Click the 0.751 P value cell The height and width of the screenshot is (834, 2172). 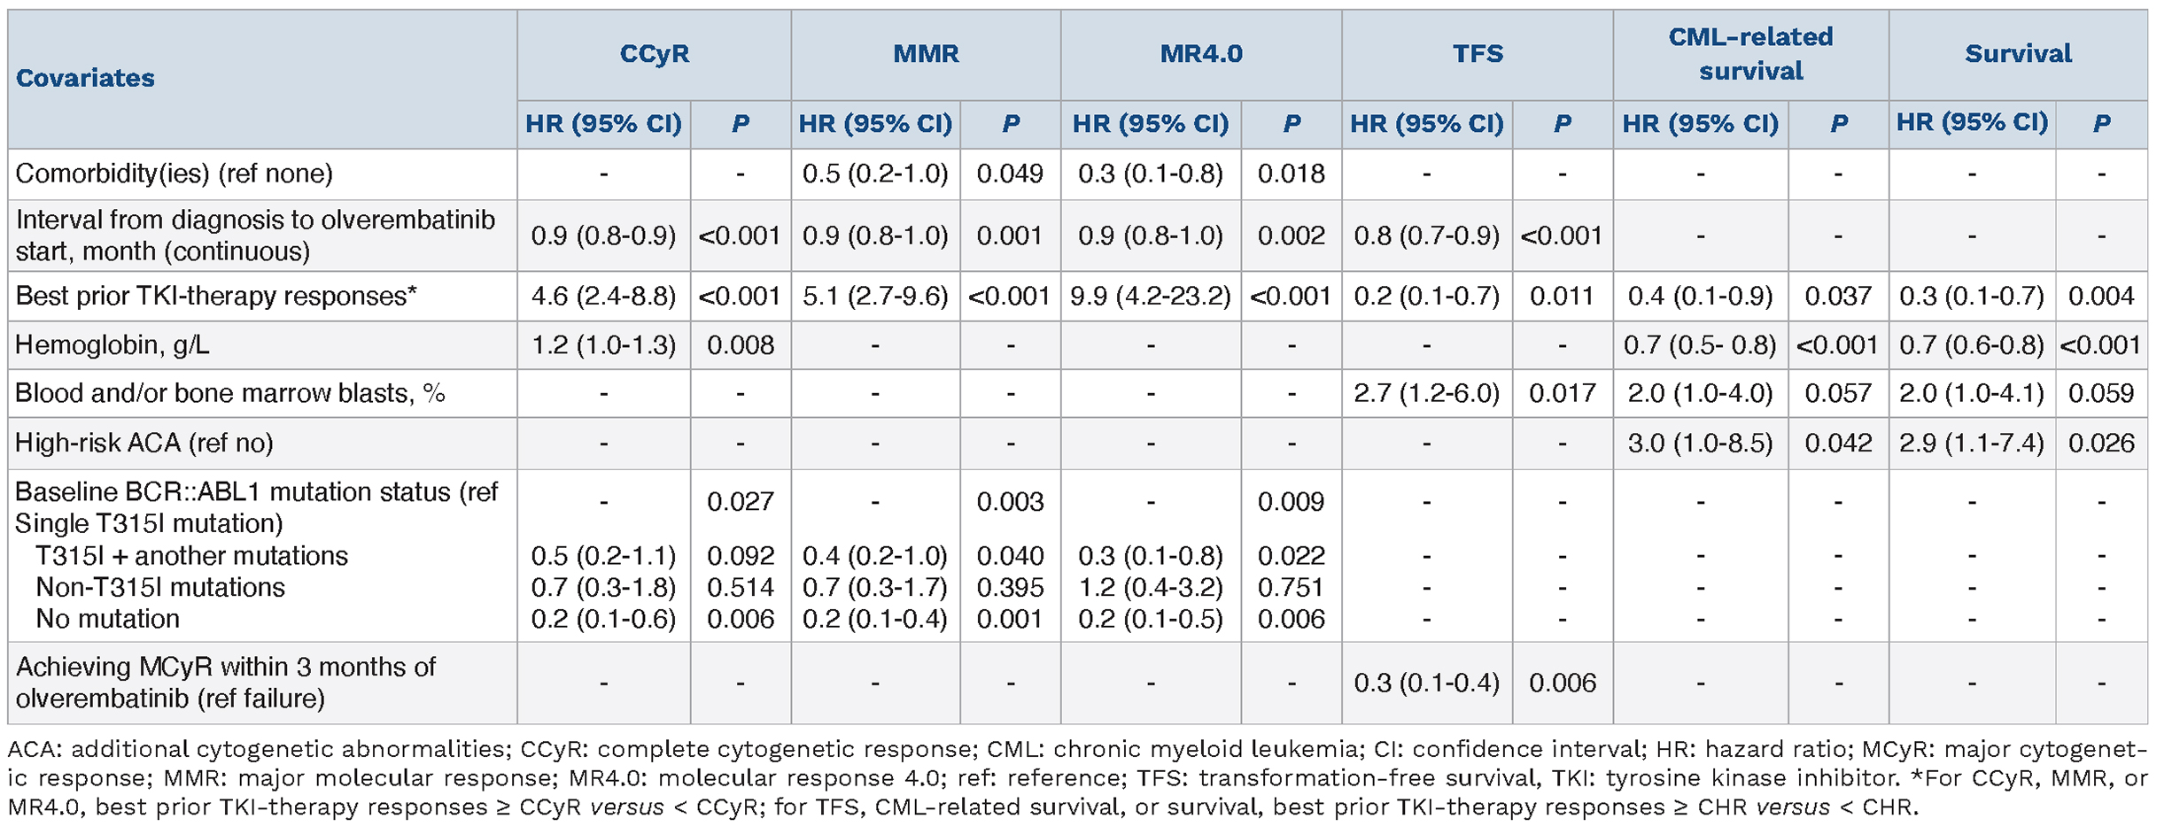tap(1291, 588)
